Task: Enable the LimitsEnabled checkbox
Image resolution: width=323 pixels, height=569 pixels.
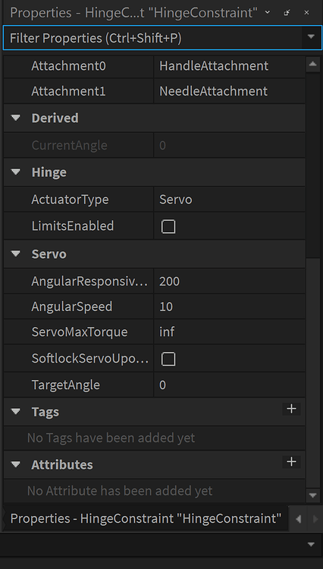Action: point(168,226)
